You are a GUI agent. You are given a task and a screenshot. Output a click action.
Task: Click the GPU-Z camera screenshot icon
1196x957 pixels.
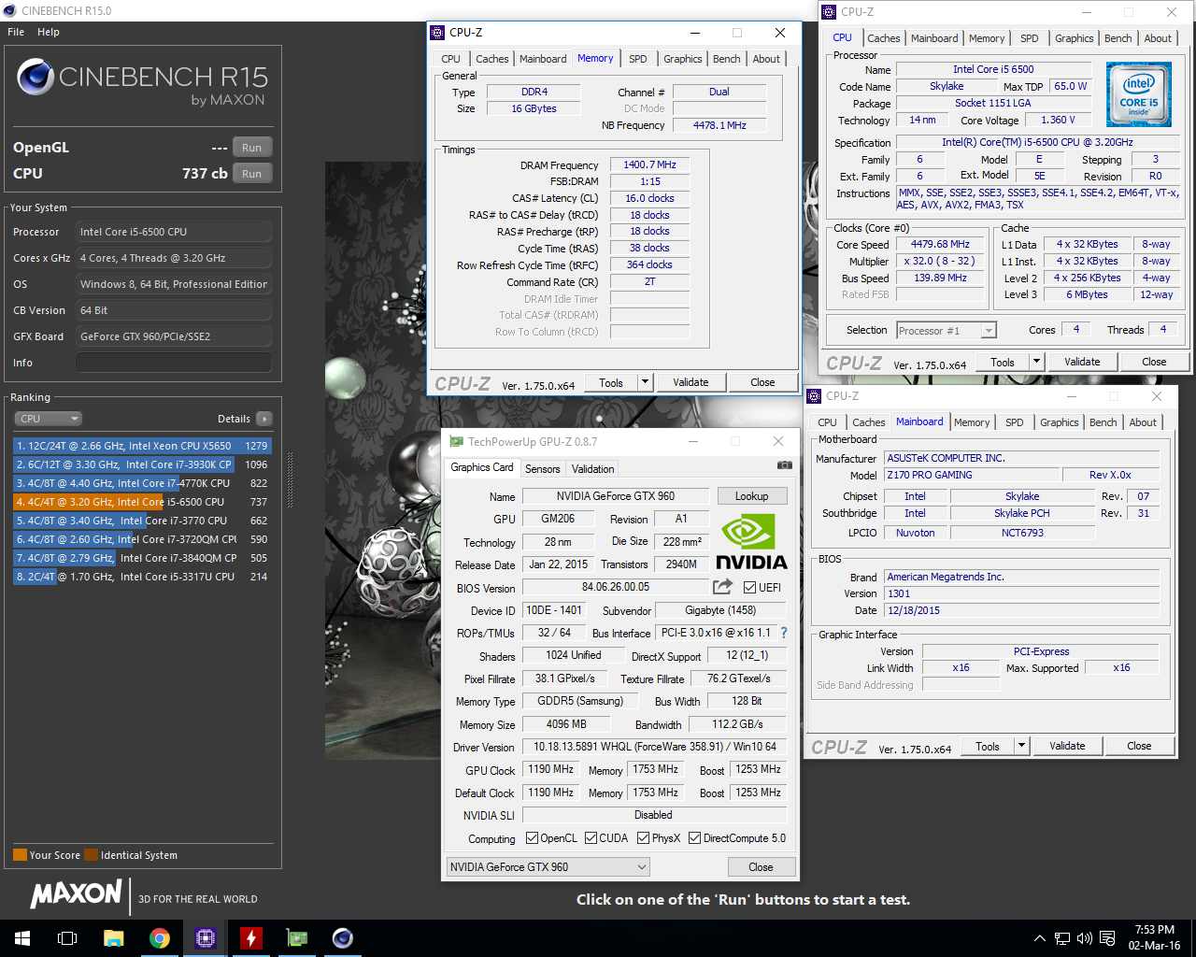pyautogui.click(x=784, y=464)
